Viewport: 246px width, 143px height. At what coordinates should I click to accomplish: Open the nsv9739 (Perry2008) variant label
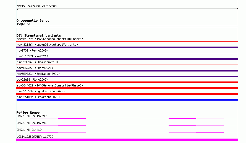click(32, 50)
